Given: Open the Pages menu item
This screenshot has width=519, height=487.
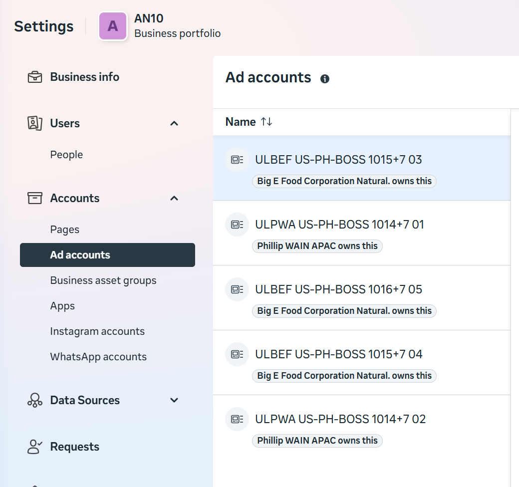Looking at the screenshot, I should tap(65, 230).
